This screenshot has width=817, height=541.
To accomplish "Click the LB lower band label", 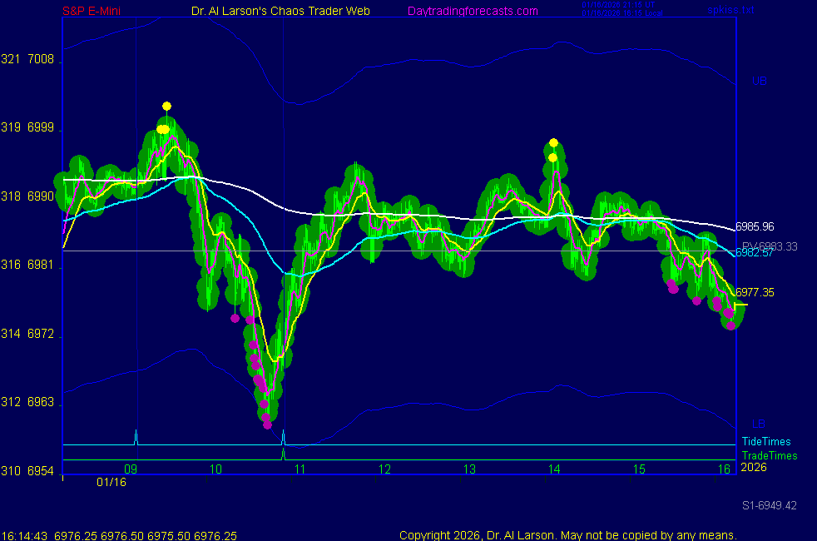I will [x=759, y=424].
